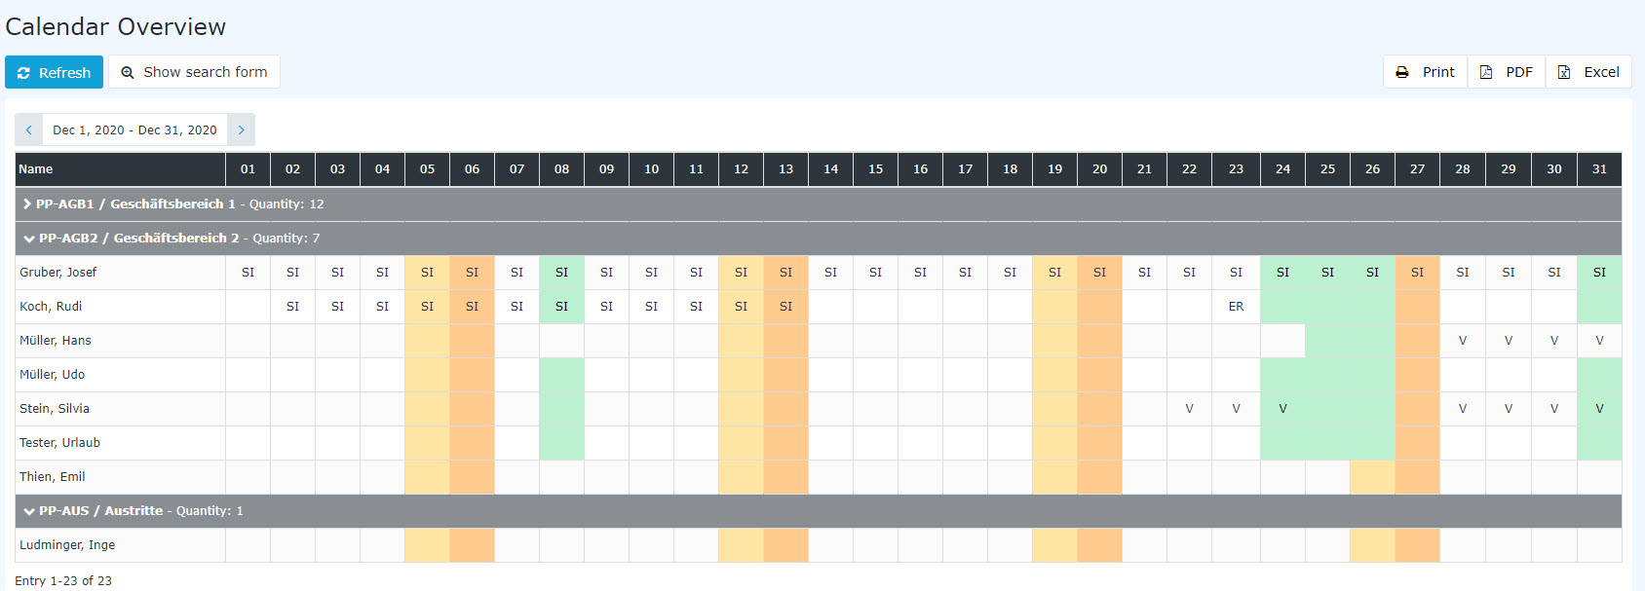
Task: Click Müller, Hans V entry on day 28
Action: coord(1463,341)
